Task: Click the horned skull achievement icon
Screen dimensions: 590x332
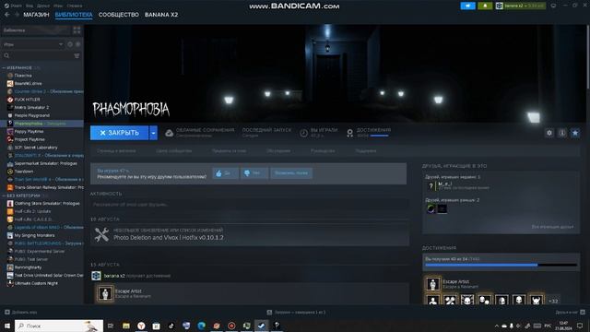Action: tap(536, 300)
